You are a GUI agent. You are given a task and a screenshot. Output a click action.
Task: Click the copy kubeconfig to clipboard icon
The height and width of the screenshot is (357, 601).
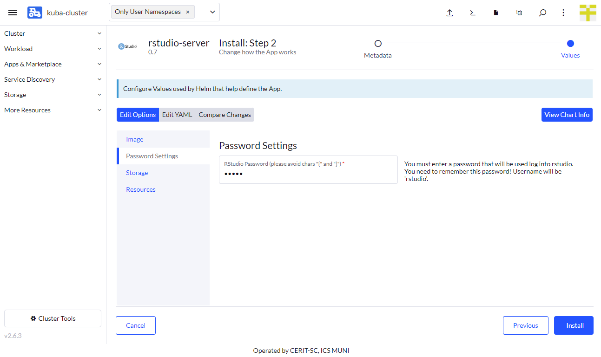[x=519, y=13]
